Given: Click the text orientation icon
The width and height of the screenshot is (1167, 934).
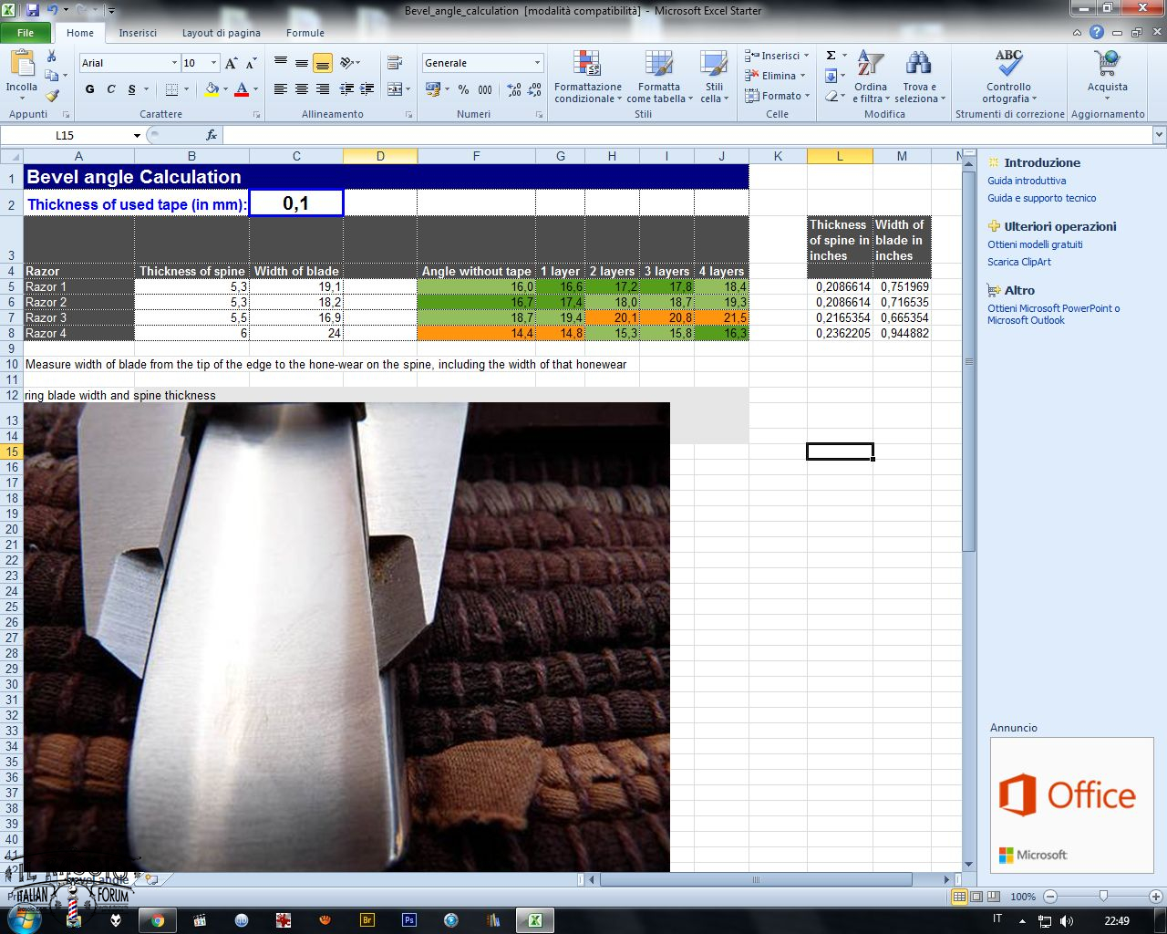Looking at the screenshot, I should pos(346,63).
